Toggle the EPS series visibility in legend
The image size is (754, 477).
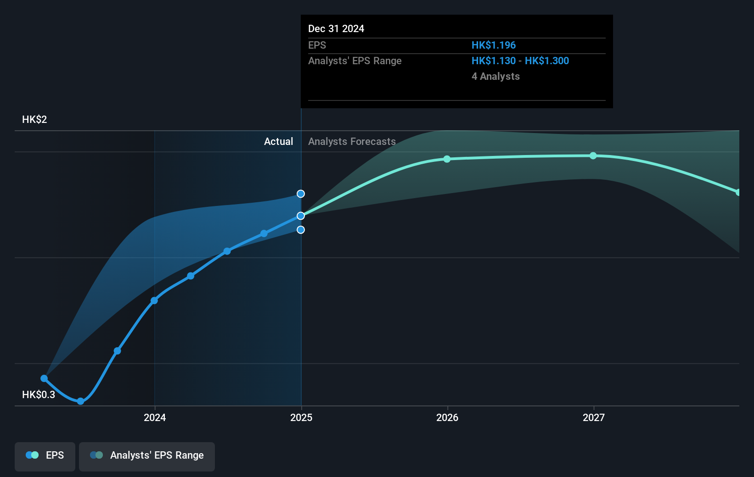tap(45, 455)
